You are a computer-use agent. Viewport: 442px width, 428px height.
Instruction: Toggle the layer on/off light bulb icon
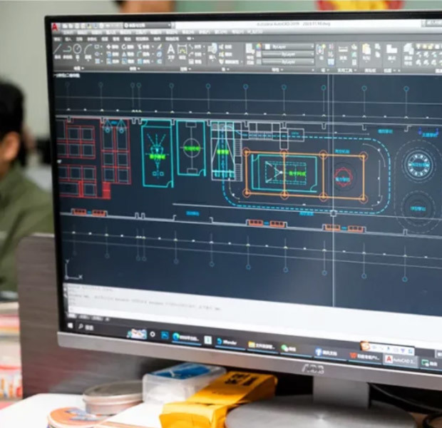click(418, 46)
